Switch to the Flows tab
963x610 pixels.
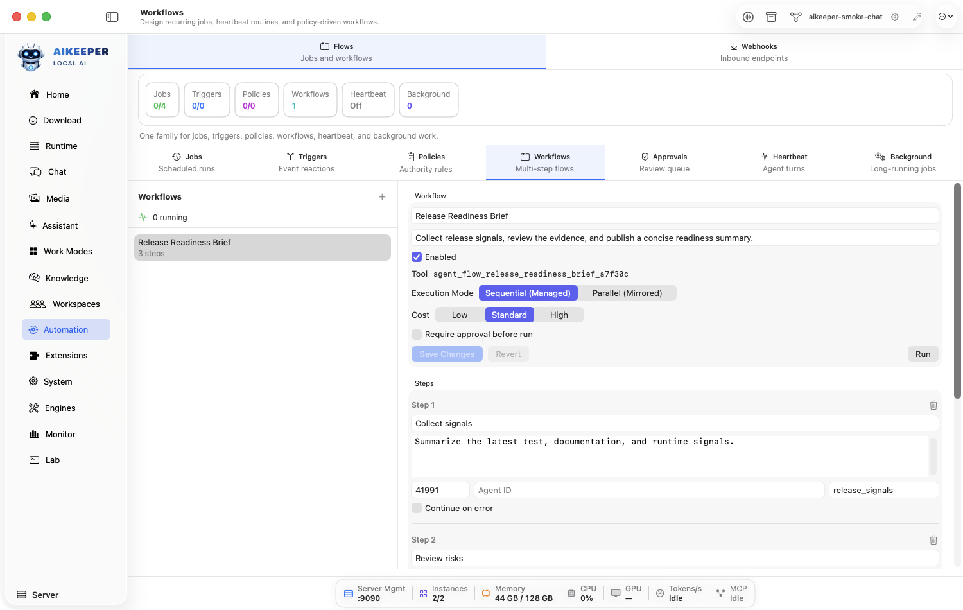(336, 52)
